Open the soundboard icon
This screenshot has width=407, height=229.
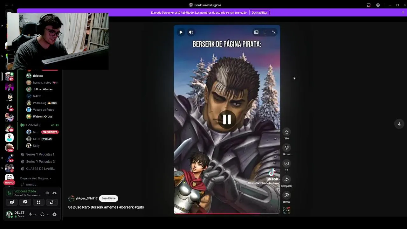click(52, 202)
